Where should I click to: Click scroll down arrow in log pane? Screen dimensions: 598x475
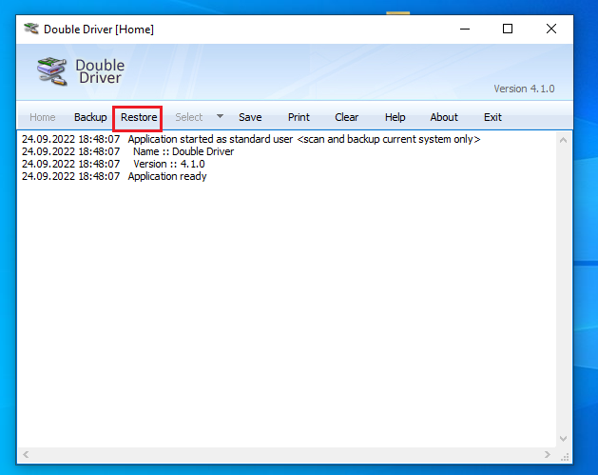click(563, 439)
